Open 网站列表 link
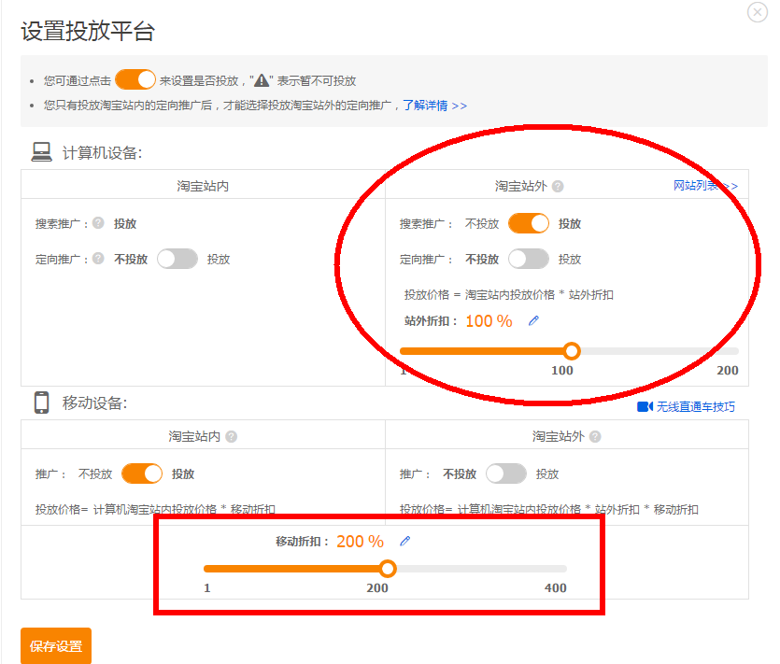Image resolution: width=780 pixels, height=664 pixels. (x=701, y=186)
